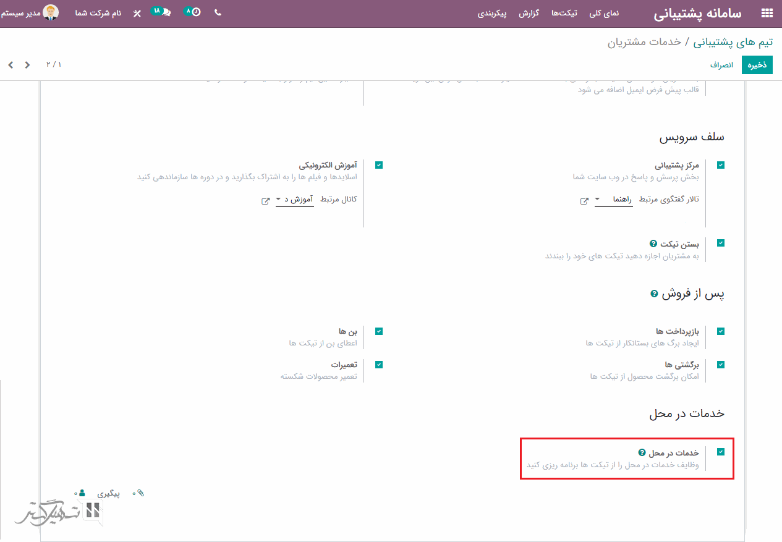Open the تیکت‌ها menu
Screen dimensions: 782x542
click(564, 13)
